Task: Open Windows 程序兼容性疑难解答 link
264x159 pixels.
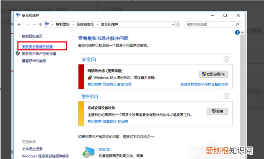Action: [x=45, y=156]
